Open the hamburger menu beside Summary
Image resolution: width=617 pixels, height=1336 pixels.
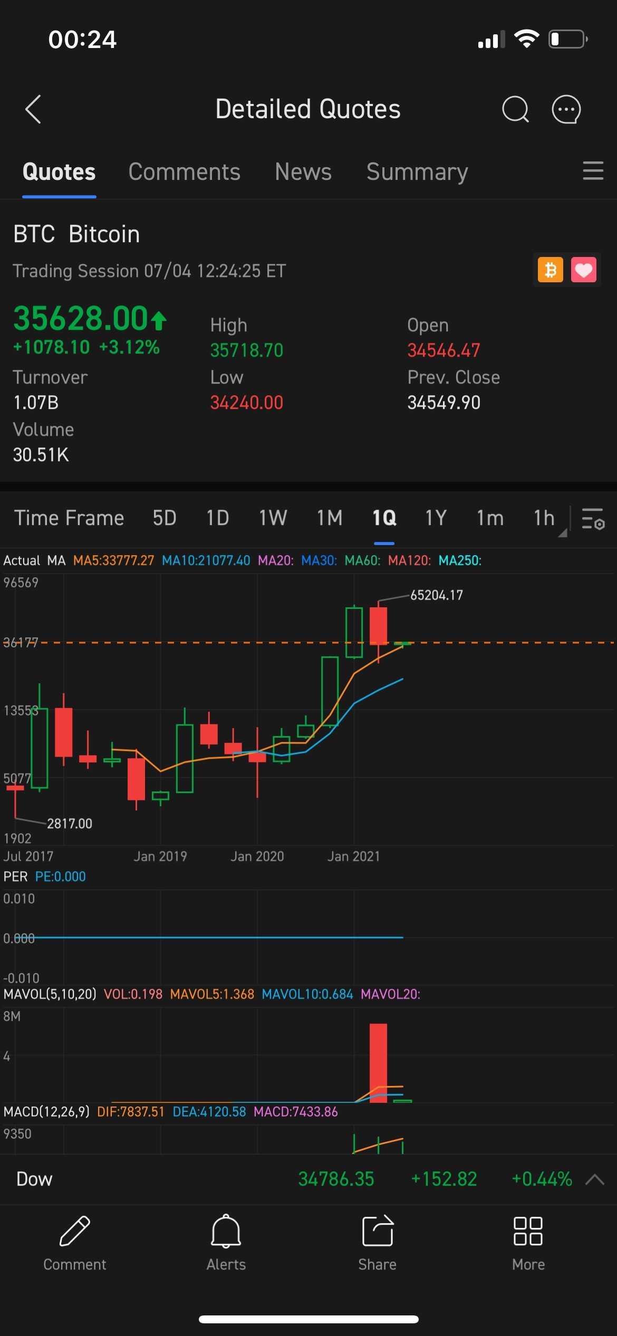click(x=593, y=171)
